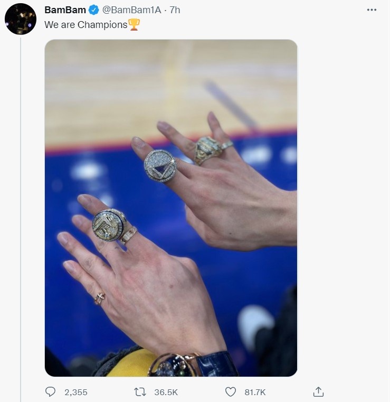Click the 36.5K retweets count
This screenshot has height=402, width=390.
166,392
